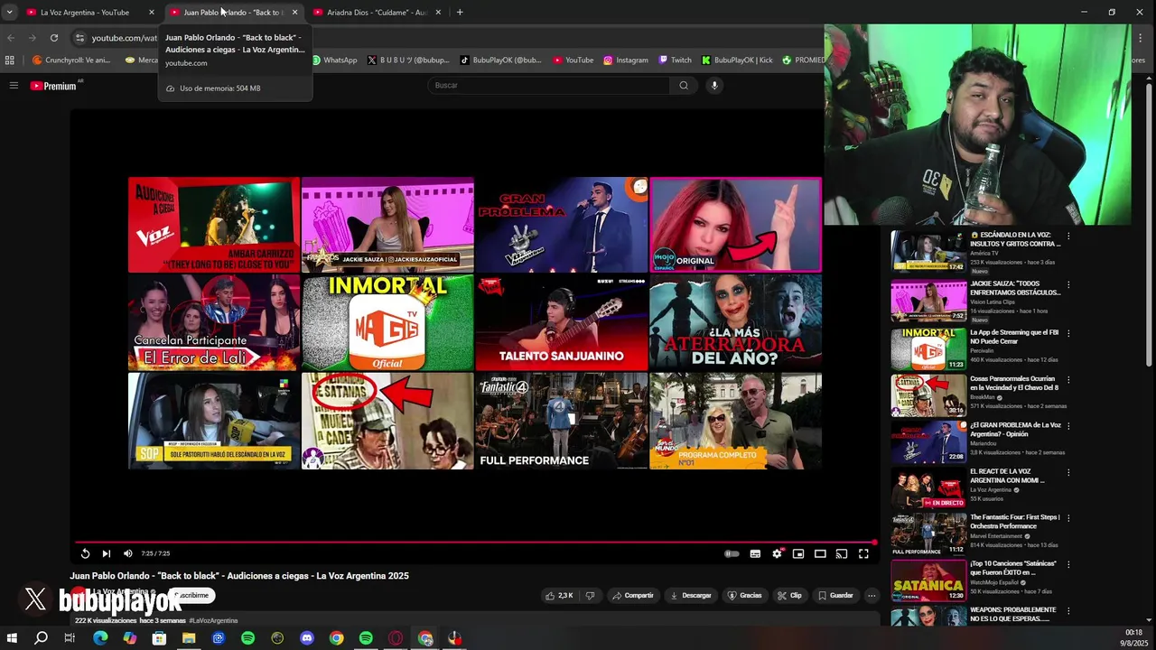Image resolution: width=1156 pixels, height=650 pixels.
Task: Go to YouTube Premium home logo
Action: tap(53, 86)
